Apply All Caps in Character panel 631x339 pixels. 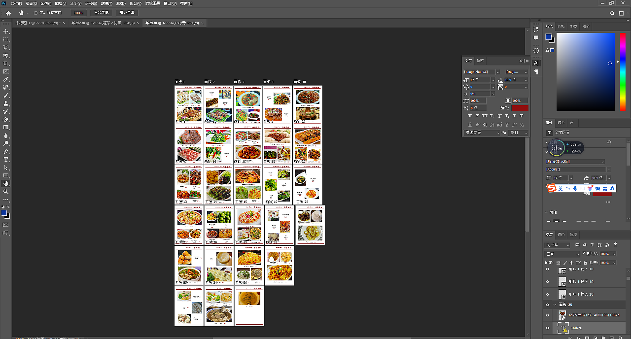484,116
